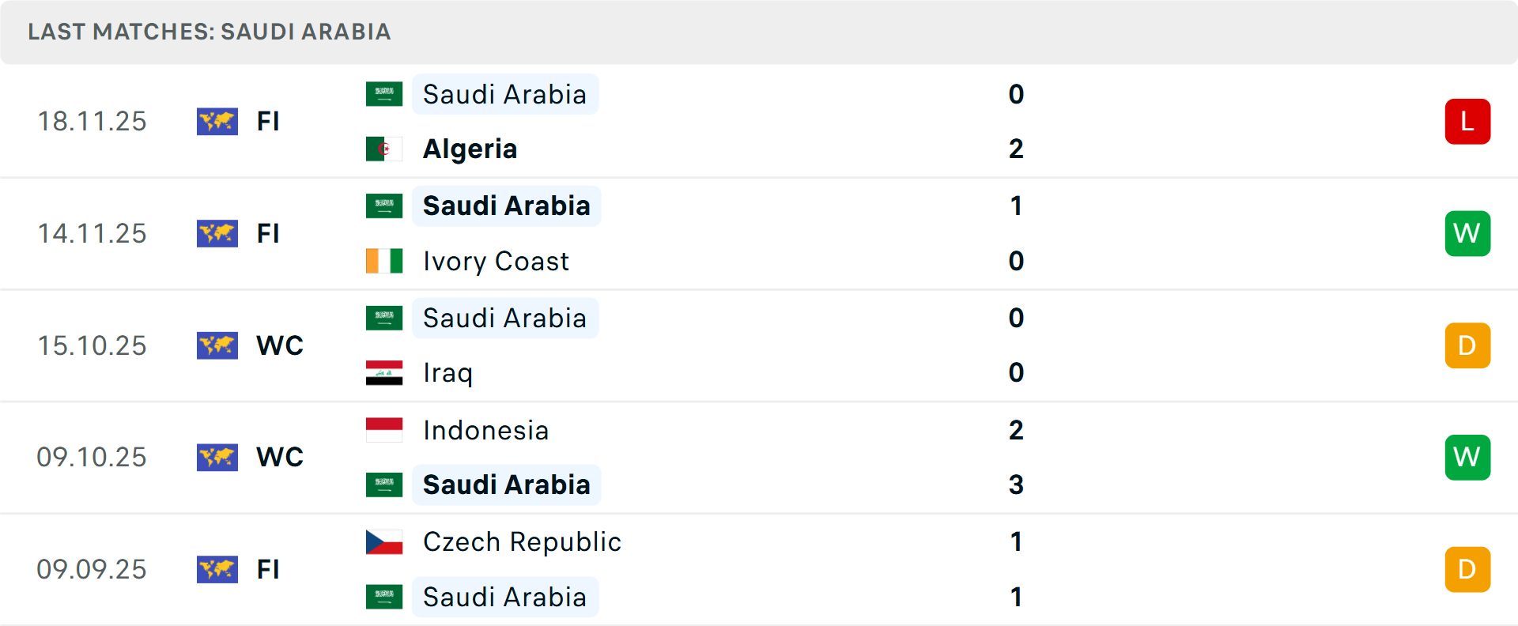1518x626 pixels.
Task: Expand the 15.10.25 Iraq fixture details
Action: click(x=759, y=345)
